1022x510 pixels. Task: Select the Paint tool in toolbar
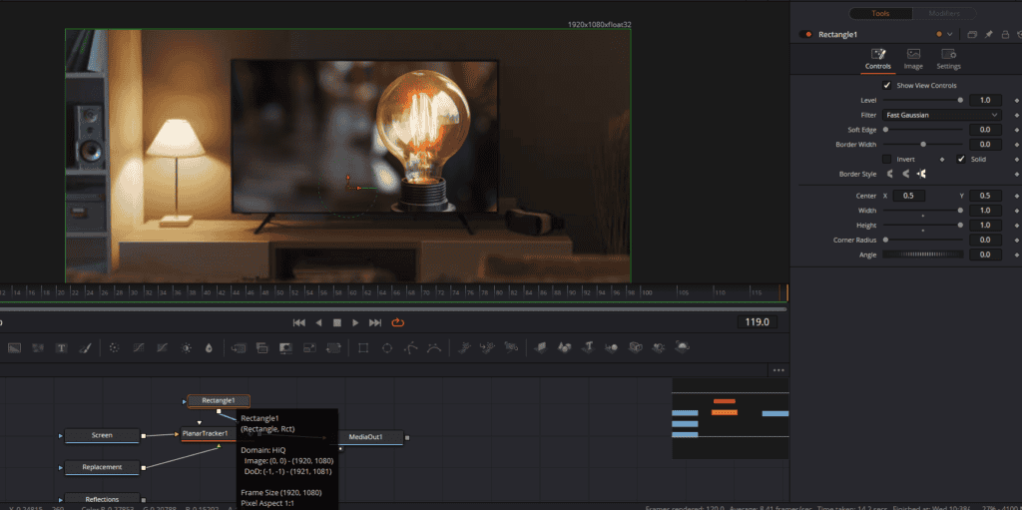[x=85, y=348]
